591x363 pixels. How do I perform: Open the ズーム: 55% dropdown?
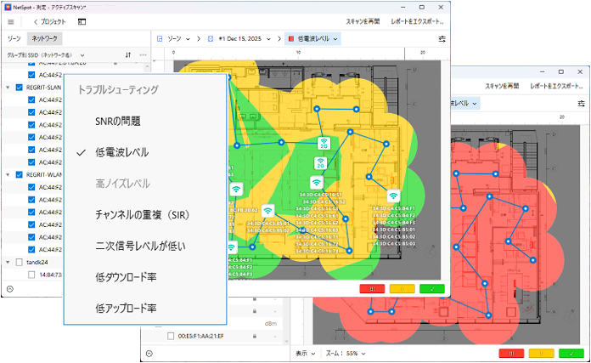(346, 354)
